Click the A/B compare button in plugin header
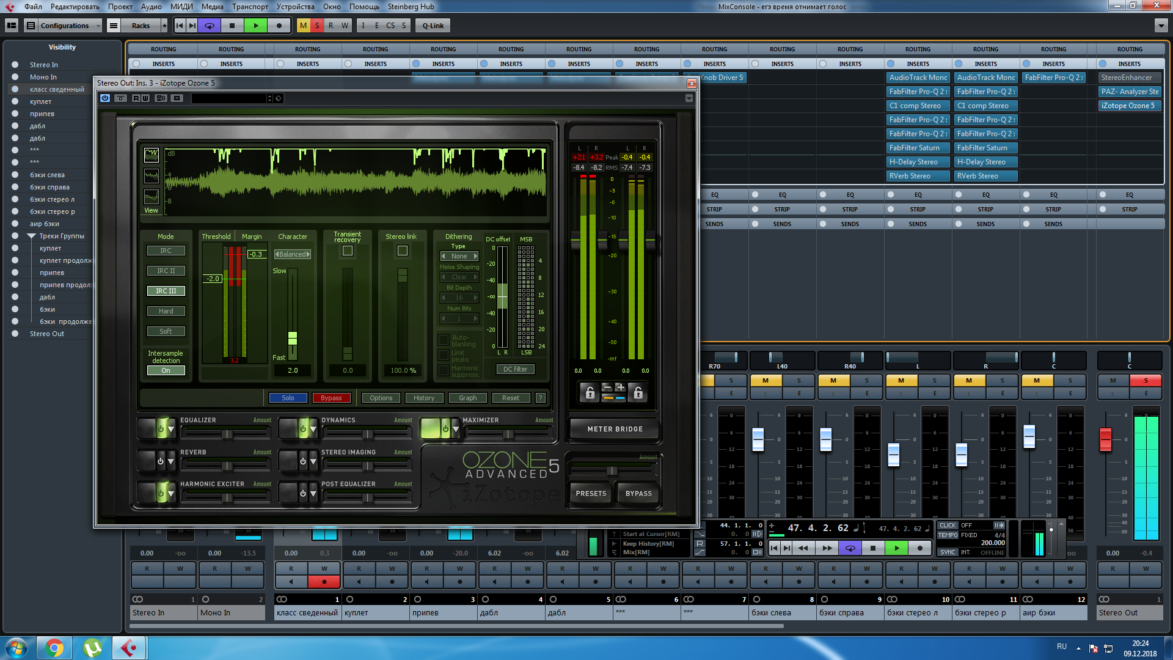 (161, 98)
